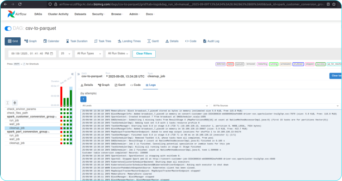Go back with the browser back arrow
342x181 pixels.
[x=5, y=4]
